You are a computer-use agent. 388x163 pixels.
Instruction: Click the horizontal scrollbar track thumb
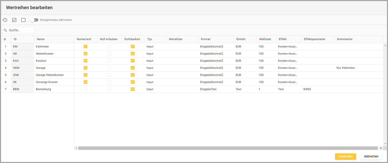point(228,148)
